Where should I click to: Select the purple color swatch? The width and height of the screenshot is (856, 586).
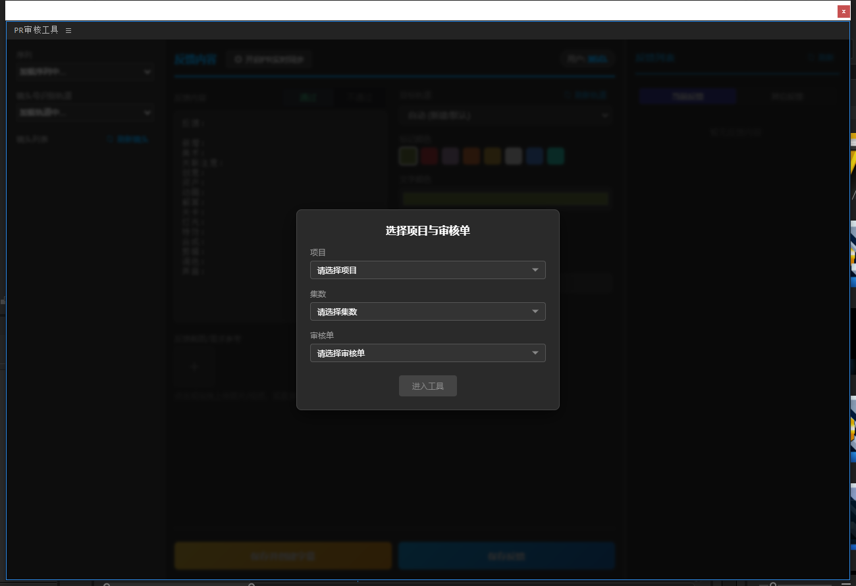click(x=450, y=156)
